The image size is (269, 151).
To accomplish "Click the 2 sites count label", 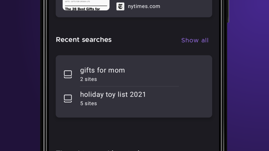I will pos(89,79).
